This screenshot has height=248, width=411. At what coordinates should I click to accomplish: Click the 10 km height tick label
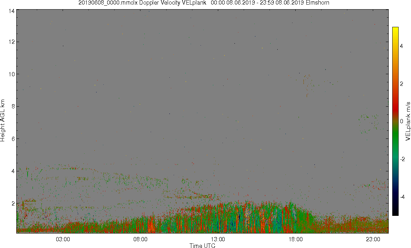pos(11,74)
